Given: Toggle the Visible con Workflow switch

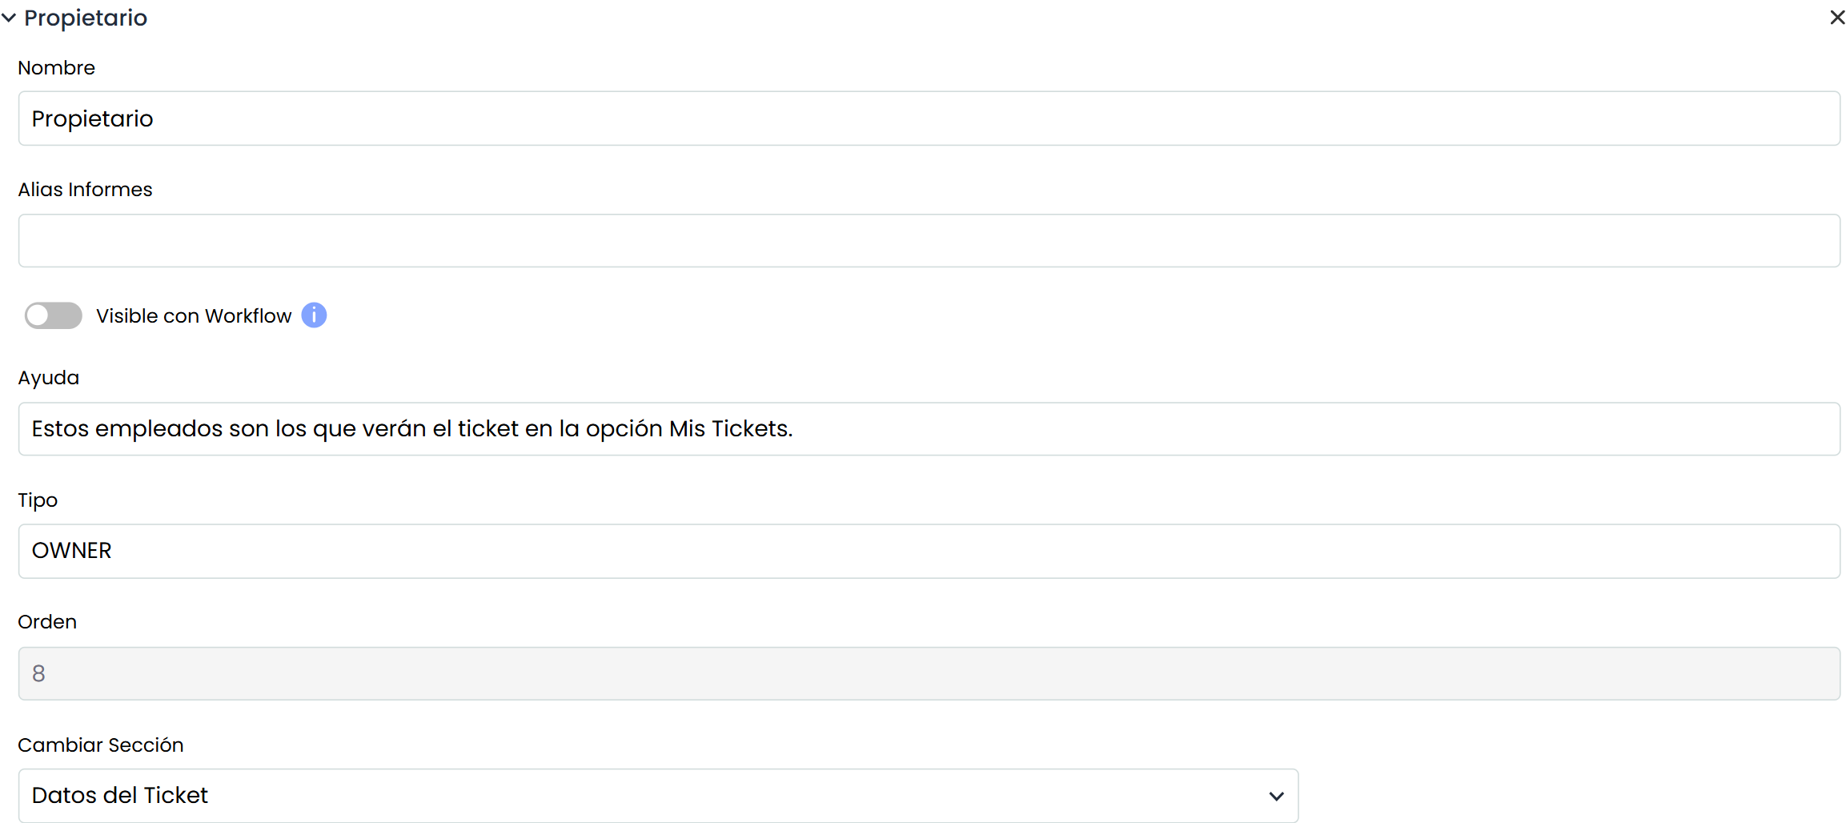Looking at the screenshot, I should (54, 315).
